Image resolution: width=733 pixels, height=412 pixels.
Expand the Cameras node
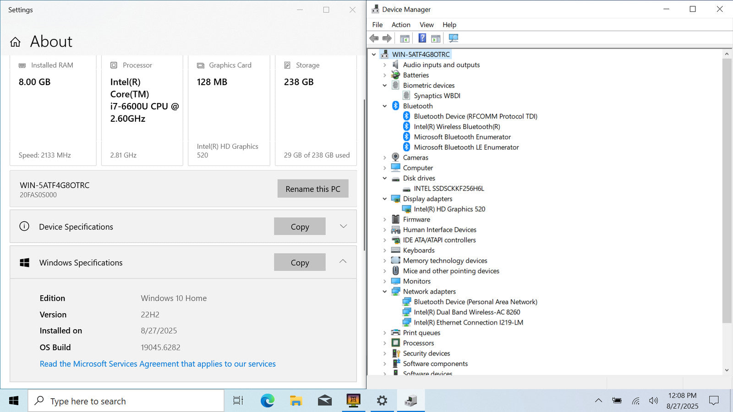385,157
